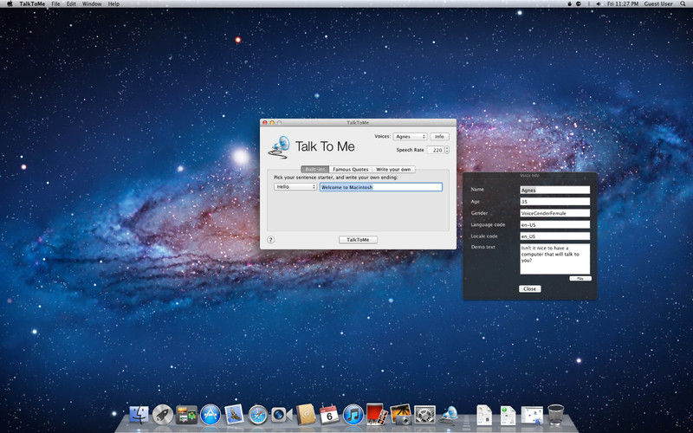Open Photo Booth in the Dock
This screenshot has height=433, width=693.
(377, 414)
